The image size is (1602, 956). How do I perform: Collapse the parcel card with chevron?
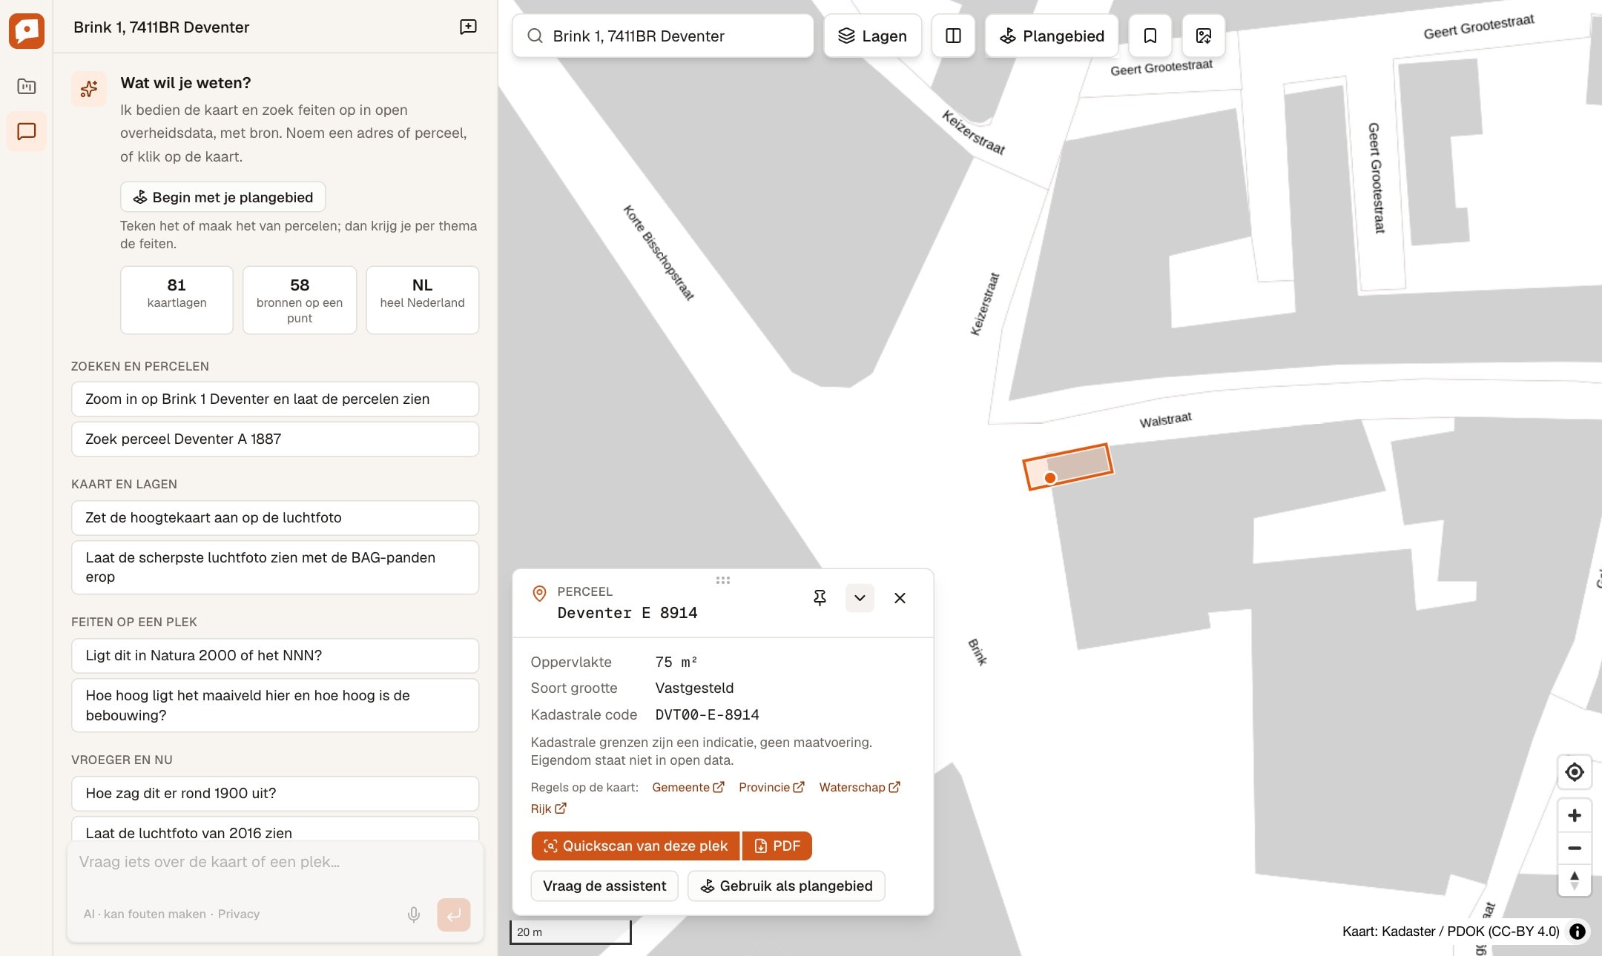pos(860,598)
